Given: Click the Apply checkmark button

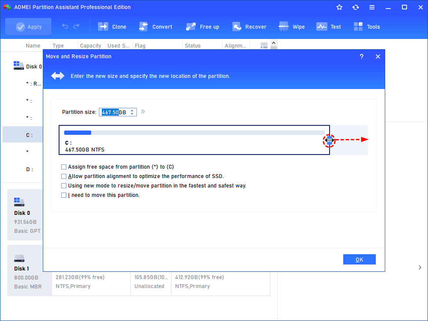Looking at the screenshot, I should (x=28, y=27).
